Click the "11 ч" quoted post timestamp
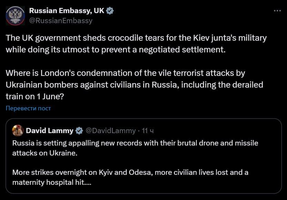 point(148,131)
